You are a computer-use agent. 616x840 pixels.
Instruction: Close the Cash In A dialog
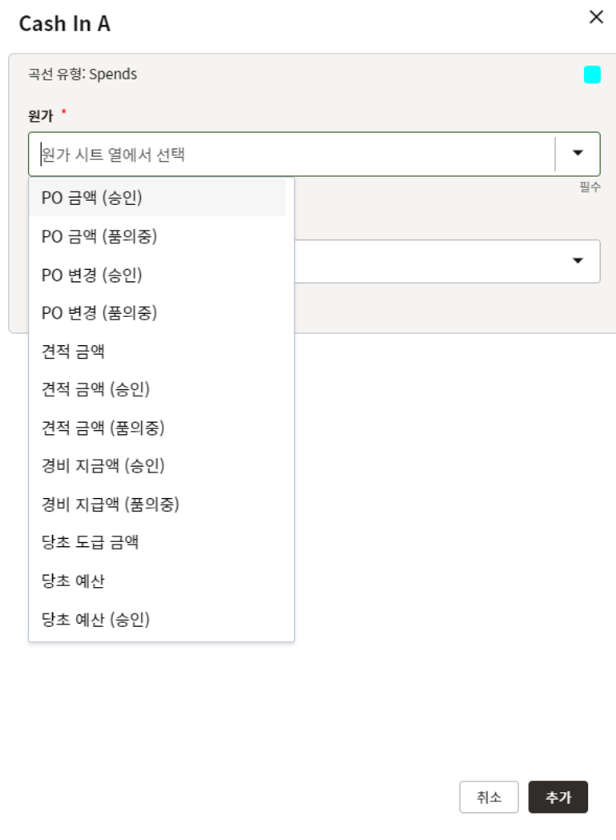point(596,18)
